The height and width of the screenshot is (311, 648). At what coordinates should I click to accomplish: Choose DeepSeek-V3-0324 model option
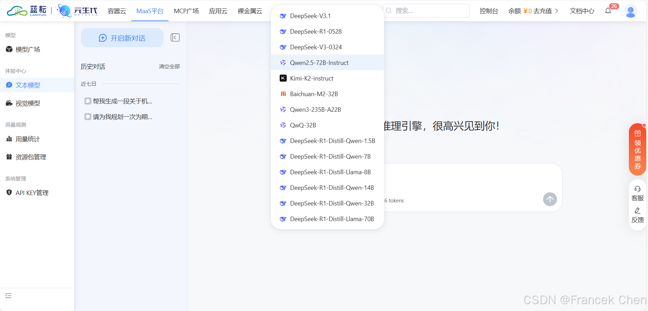(x=327, y=47)
